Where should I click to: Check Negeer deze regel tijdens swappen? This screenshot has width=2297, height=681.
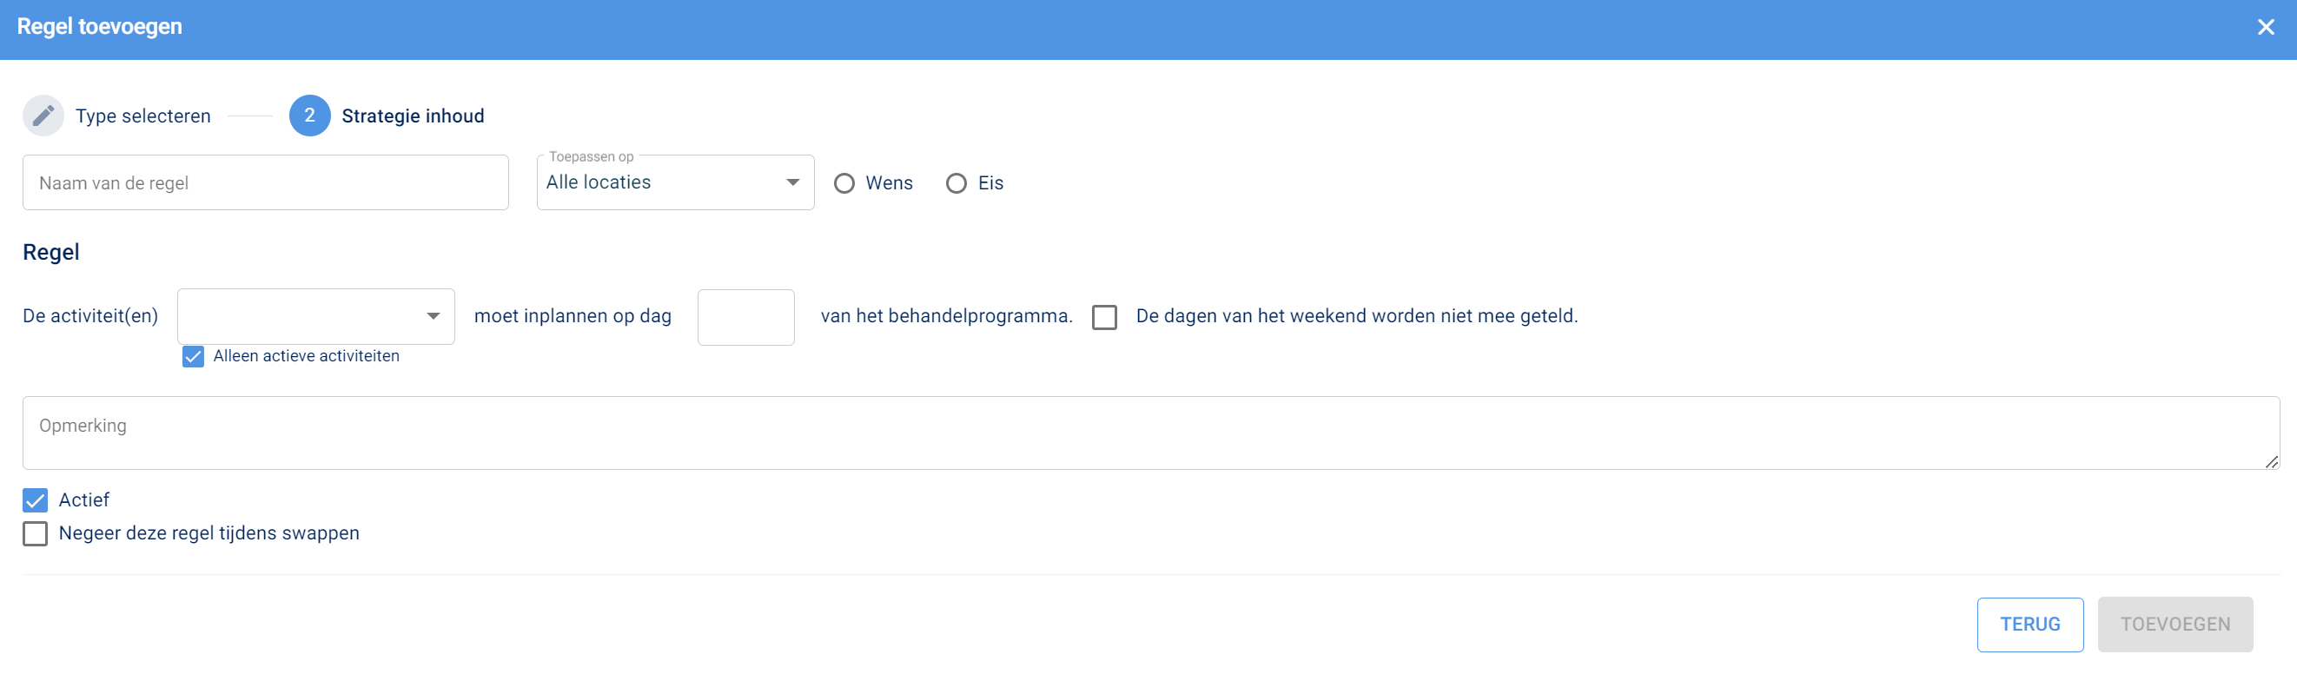35,533
